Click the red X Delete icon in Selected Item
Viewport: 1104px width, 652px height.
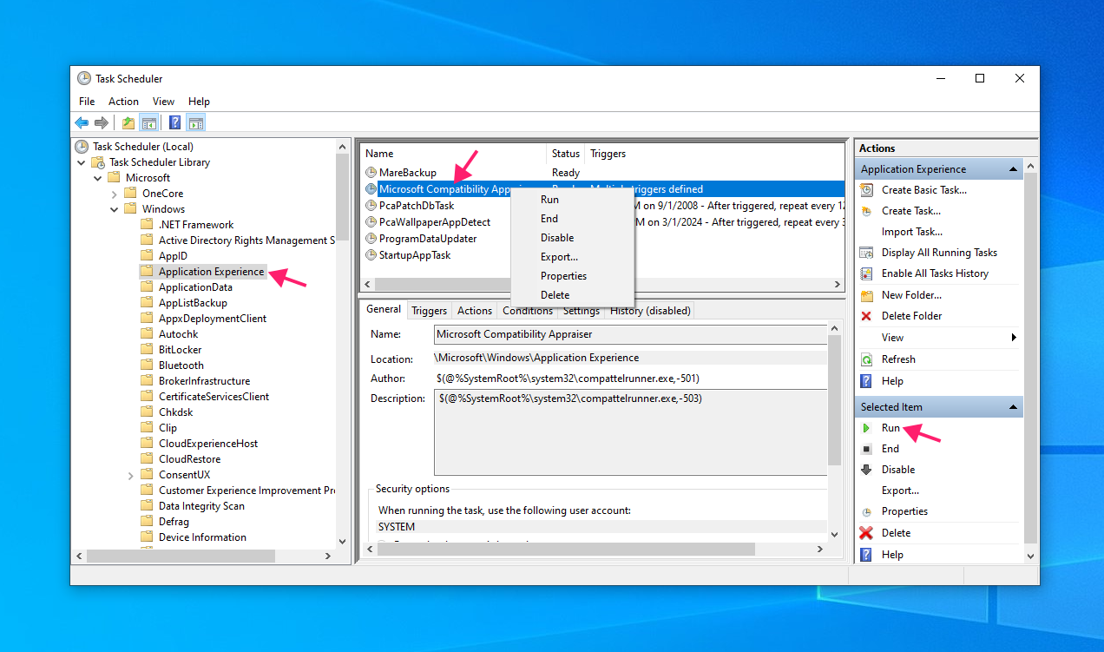pos(866,533)
